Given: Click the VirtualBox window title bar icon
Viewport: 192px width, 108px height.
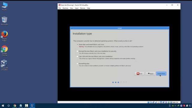Looking at the screenshot, I should tap(59, 5).
